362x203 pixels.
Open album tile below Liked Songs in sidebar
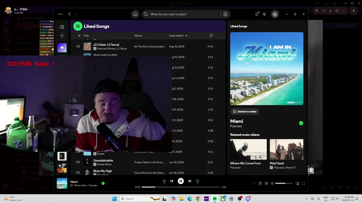click(62, 156)
